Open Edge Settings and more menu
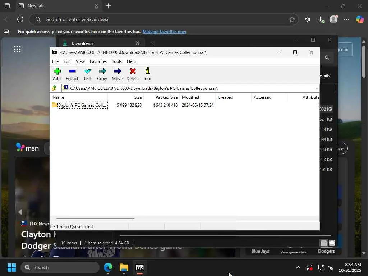Screen dimensions: 368x276 pos(346,19)
